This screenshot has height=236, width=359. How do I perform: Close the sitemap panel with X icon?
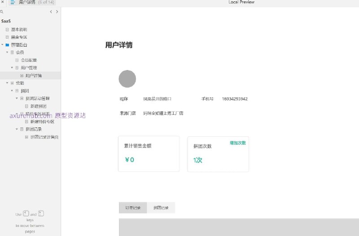point(3,2)
